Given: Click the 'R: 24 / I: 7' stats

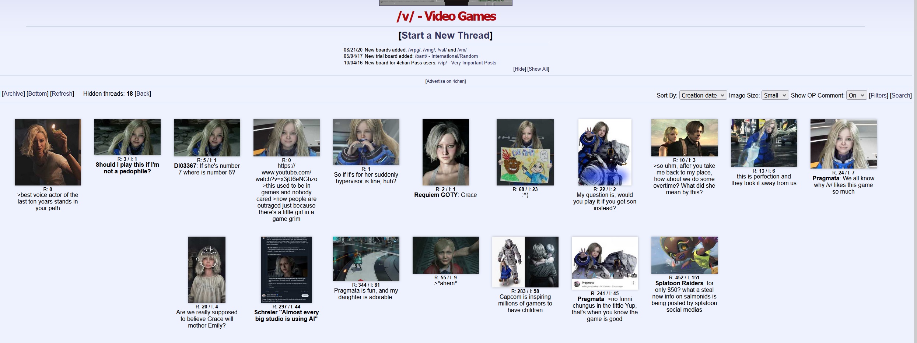Looking at the screenshot, I should coord(843,173).
